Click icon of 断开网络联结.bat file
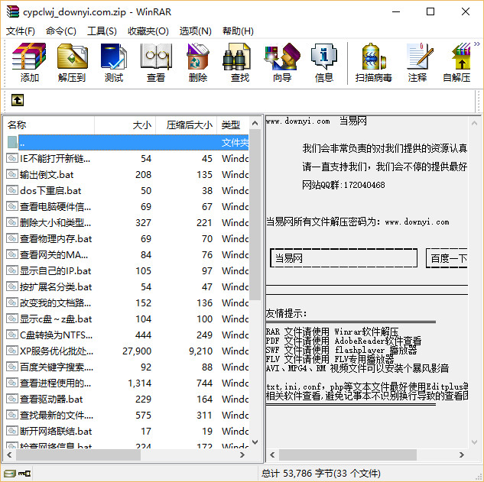 coord(12,431)
